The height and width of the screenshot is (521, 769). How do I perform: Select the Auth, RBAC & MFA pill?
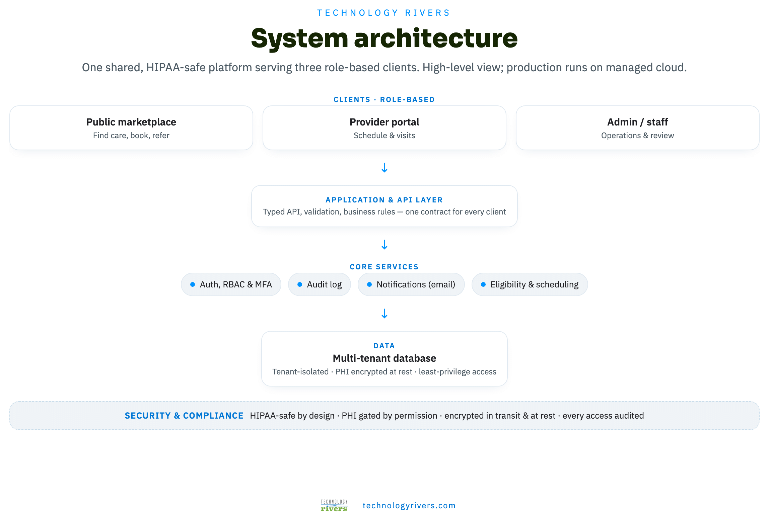point(231,284)
